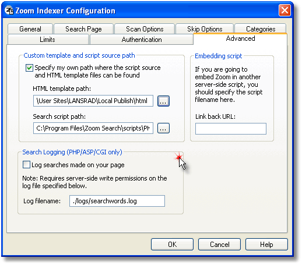
Task: Click the note about server-side write permissions
Action: [94, 182]
